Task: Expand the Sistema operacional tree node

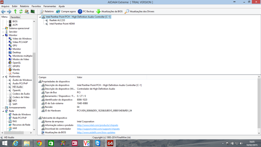Action: (3, 28)
